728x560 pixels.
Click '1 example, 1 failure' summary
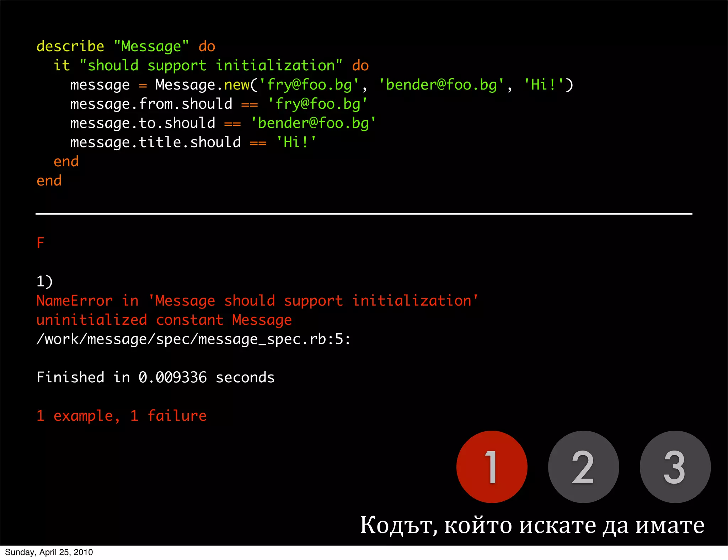coord(122,416)
